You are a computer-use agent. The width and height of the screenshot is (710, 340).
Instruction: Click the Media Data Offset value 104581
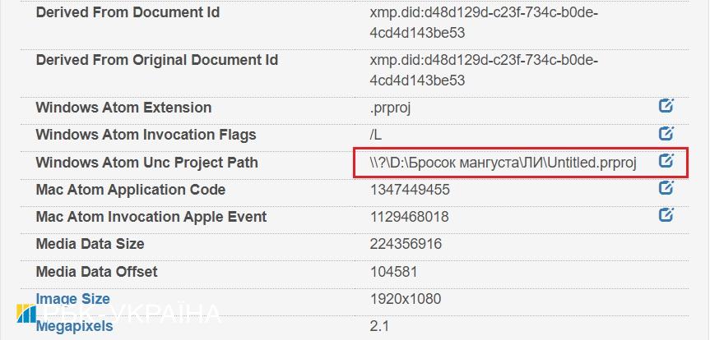tap(394, 272)
